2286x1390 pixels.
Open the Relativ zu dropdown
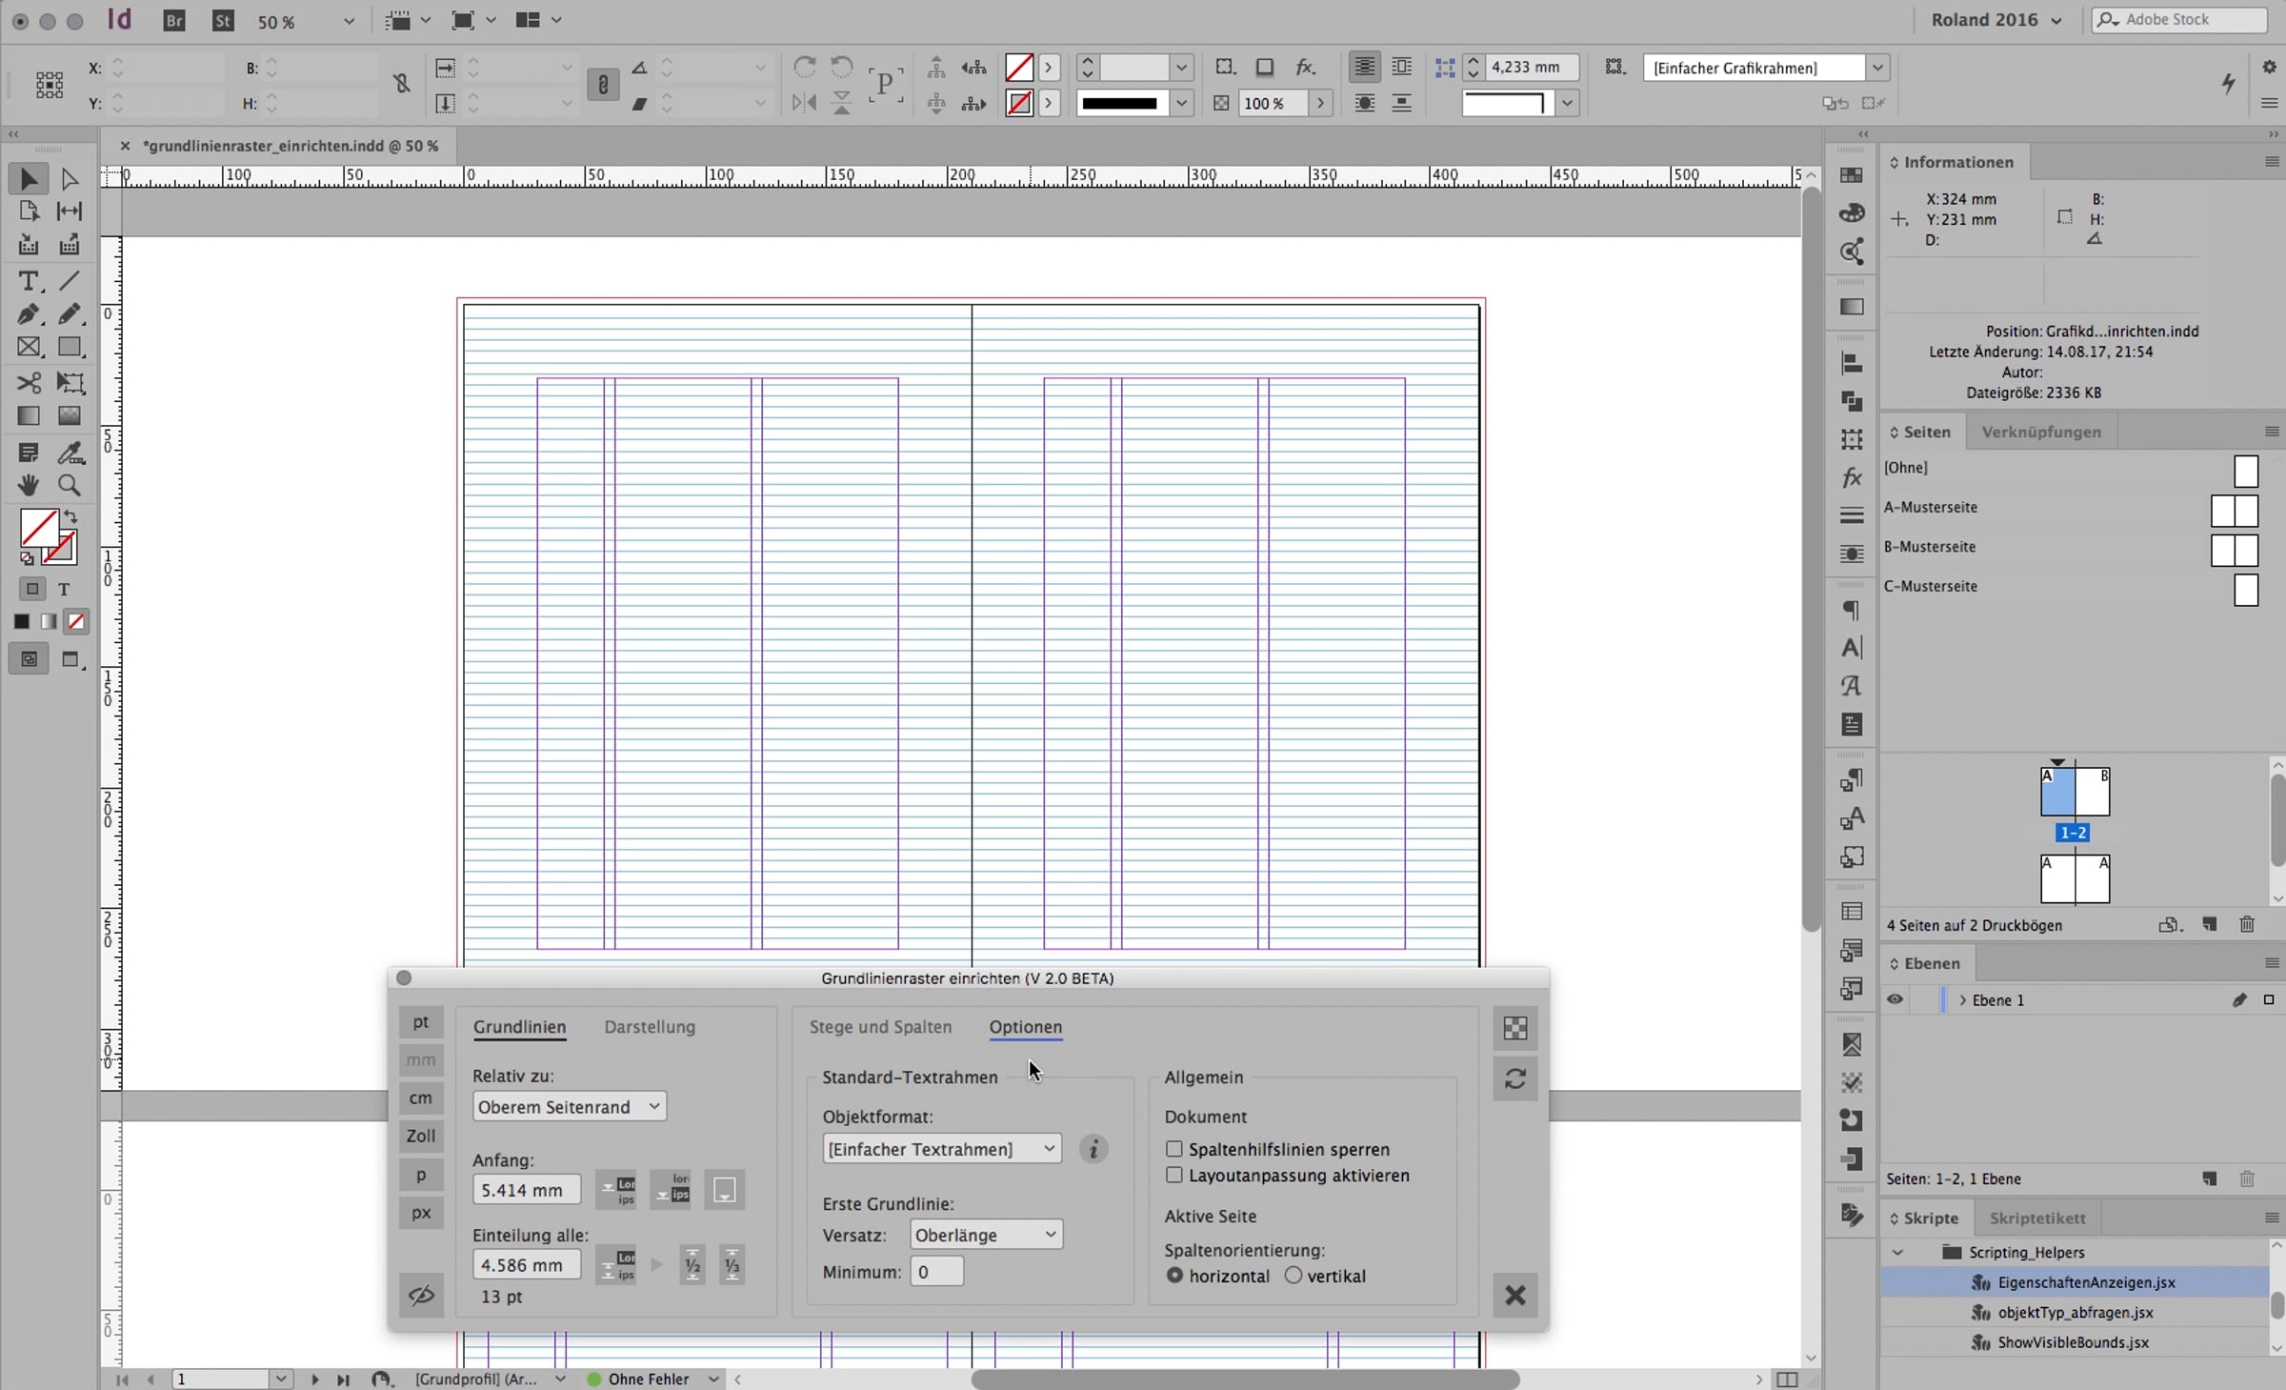(x=570, y=1106)
